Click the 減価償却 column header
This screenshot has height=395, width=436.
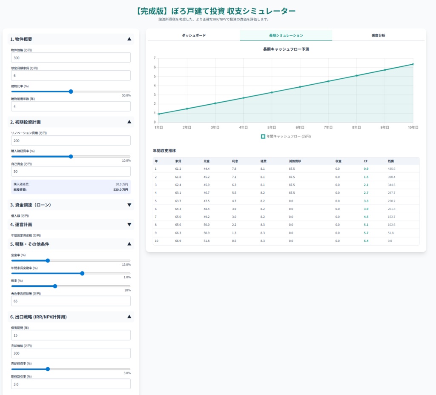295,161
